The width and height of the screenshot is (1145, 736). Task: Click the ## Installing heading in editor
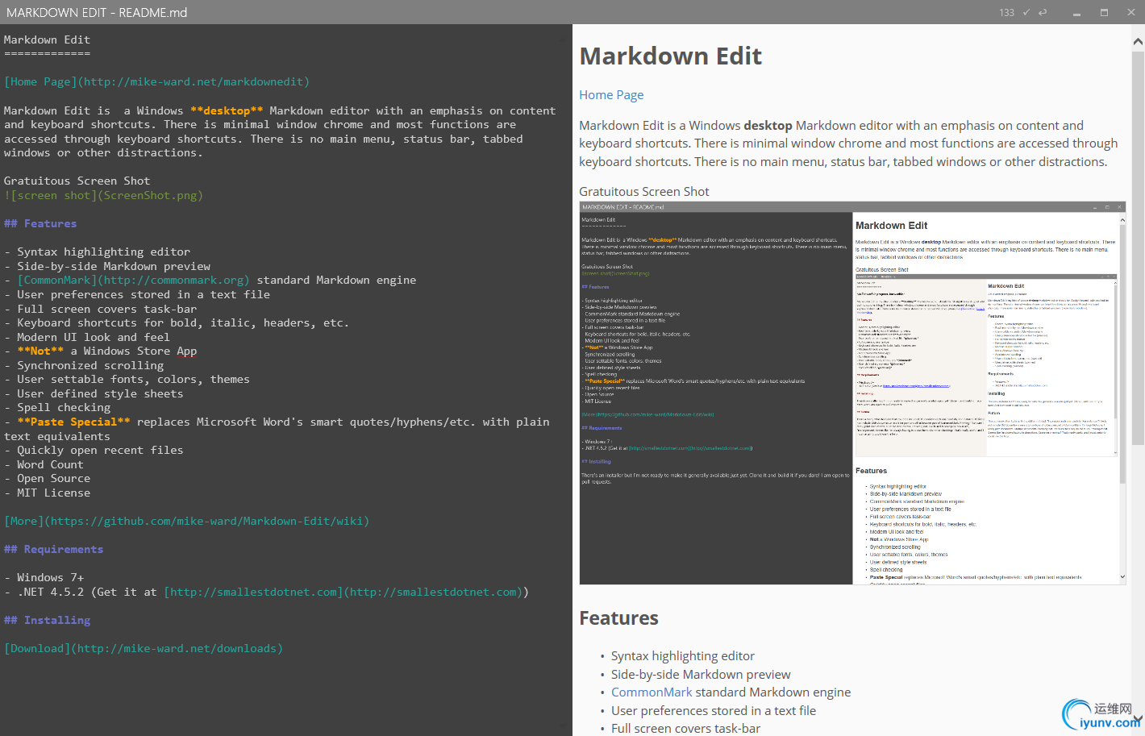47,620
